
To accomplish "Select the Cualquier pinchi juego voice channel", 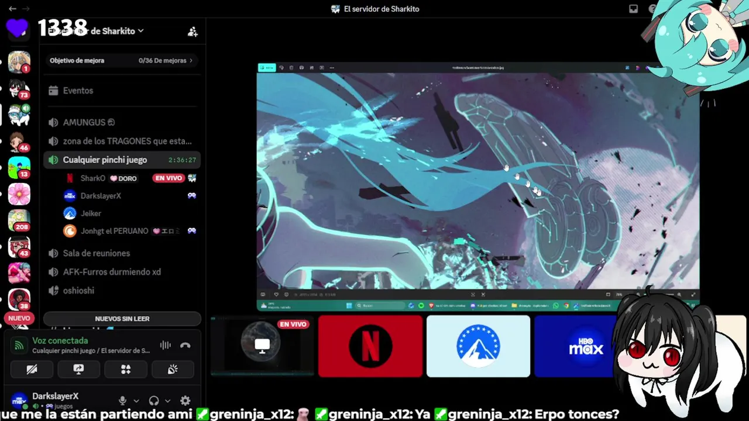I will click(x=122, y=160).
